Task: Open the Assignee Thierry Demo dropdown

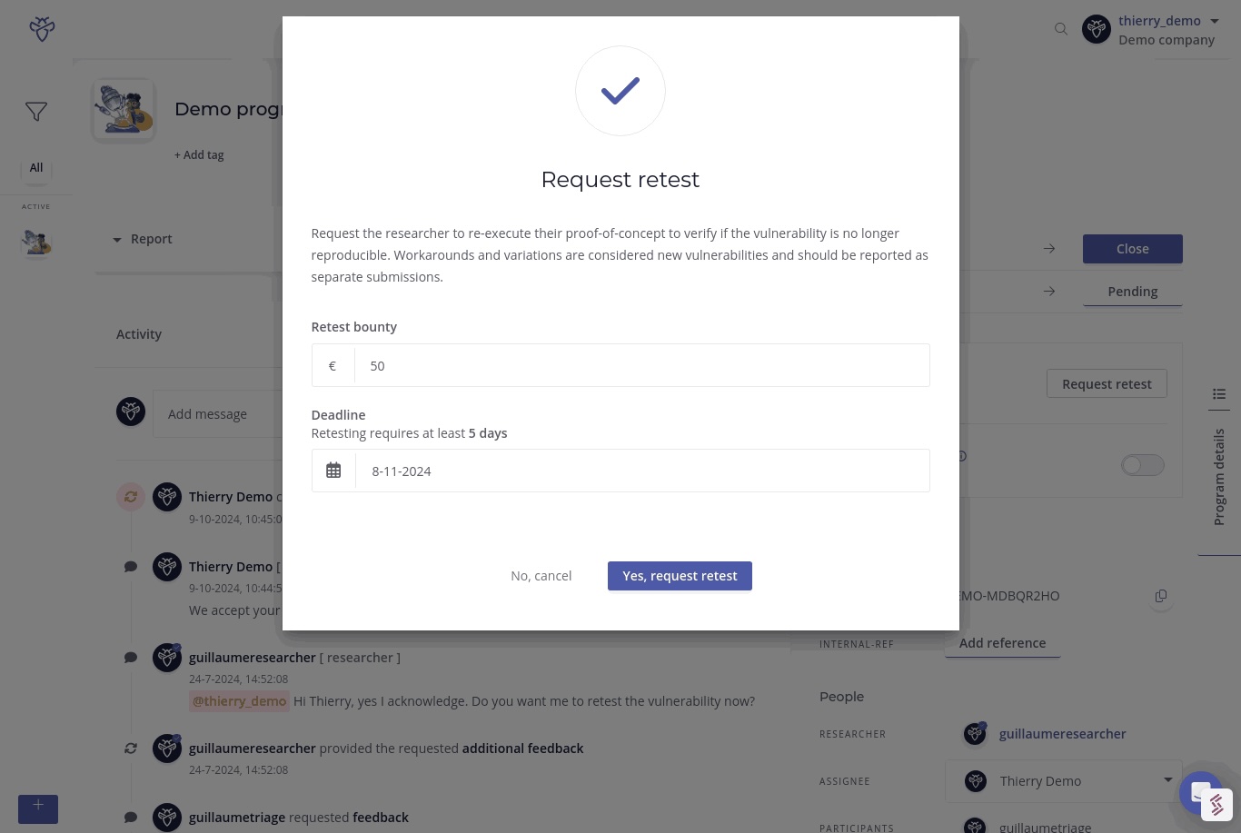Action: [x=1063, y=781]
